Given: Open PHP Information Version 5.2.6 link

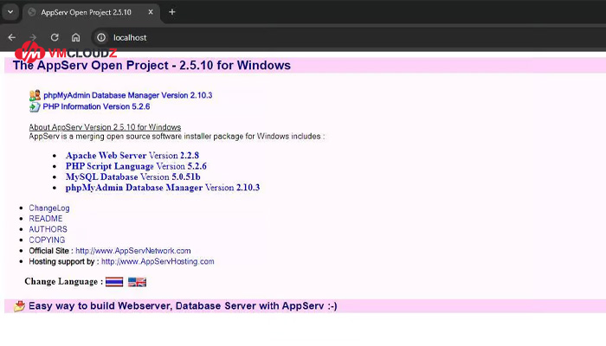Looking at the screenshot, I should pyautogui.click(x=96, y=106).
